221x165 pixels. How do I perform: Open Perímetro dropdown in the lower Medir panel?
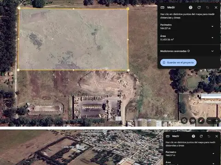click(x=213, y=154)
